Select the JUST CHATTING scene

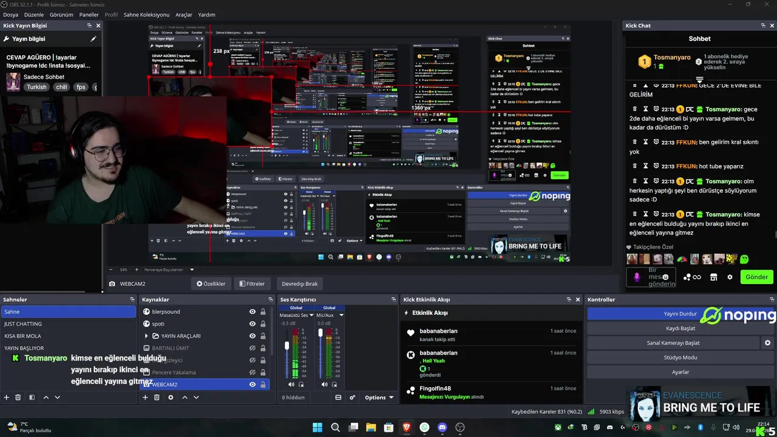point(68,324)
